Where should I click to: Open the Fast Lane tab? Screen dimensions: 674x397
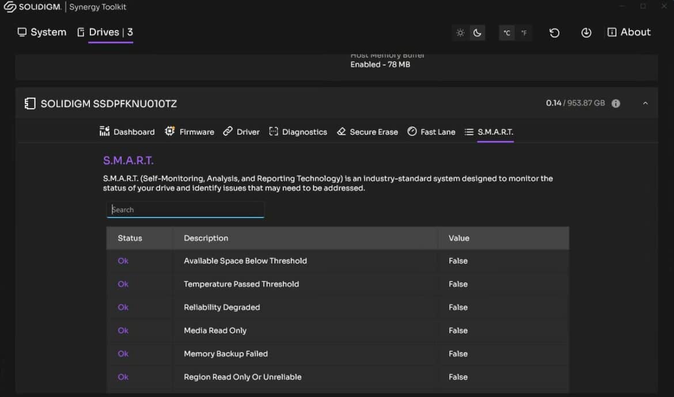431,132
